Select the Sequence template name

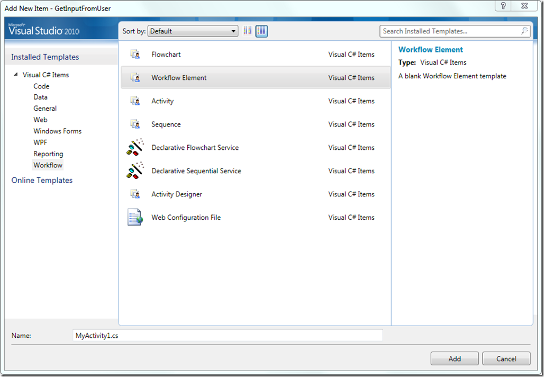pyautogui.click(x=166, y=124)
